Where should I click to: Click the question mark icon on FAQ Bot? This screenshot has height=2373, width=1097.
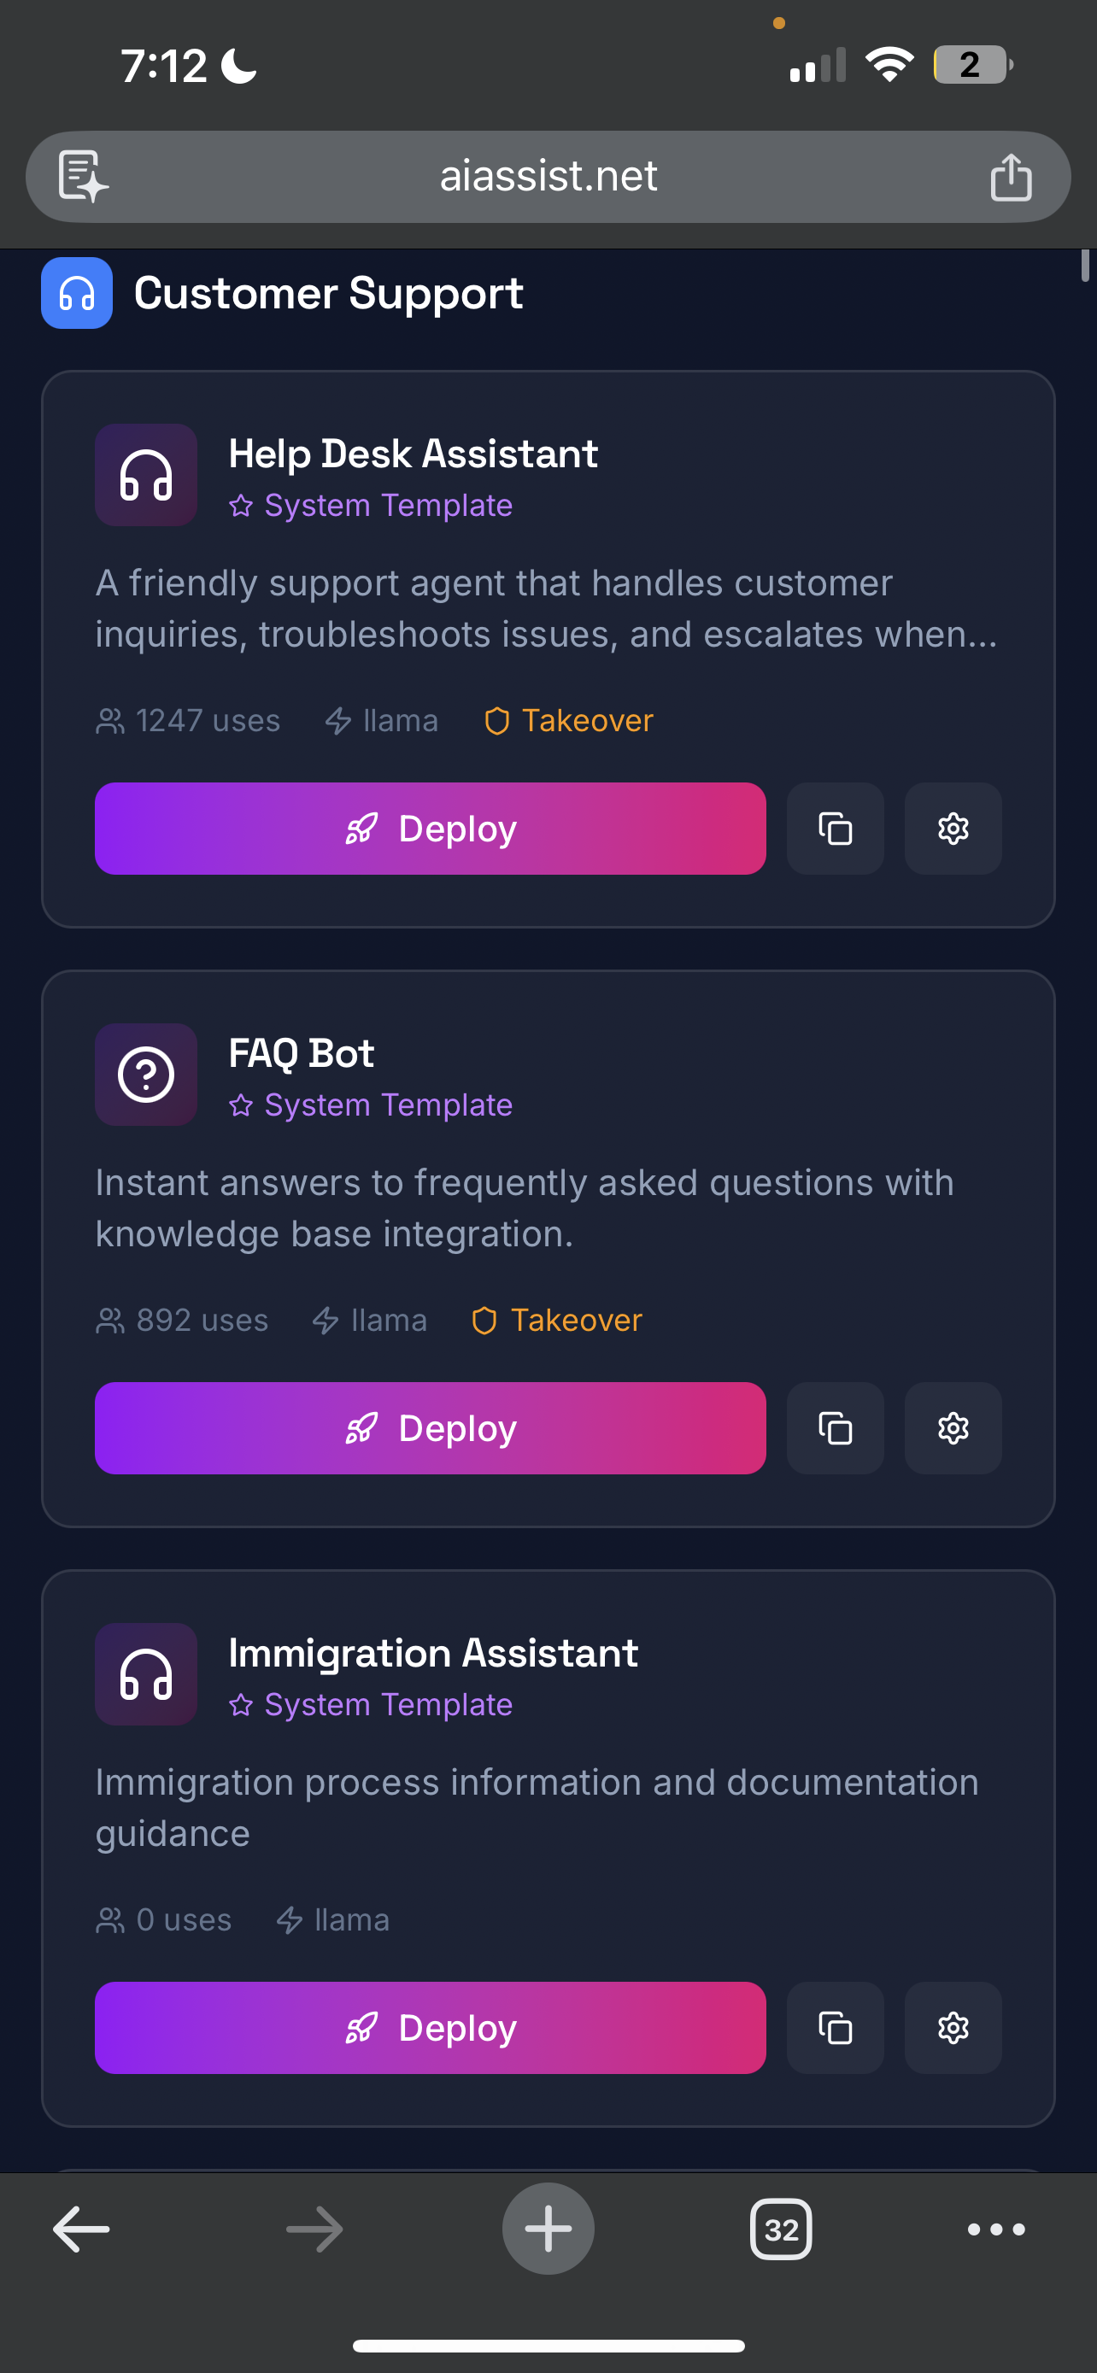[145, 1074]
